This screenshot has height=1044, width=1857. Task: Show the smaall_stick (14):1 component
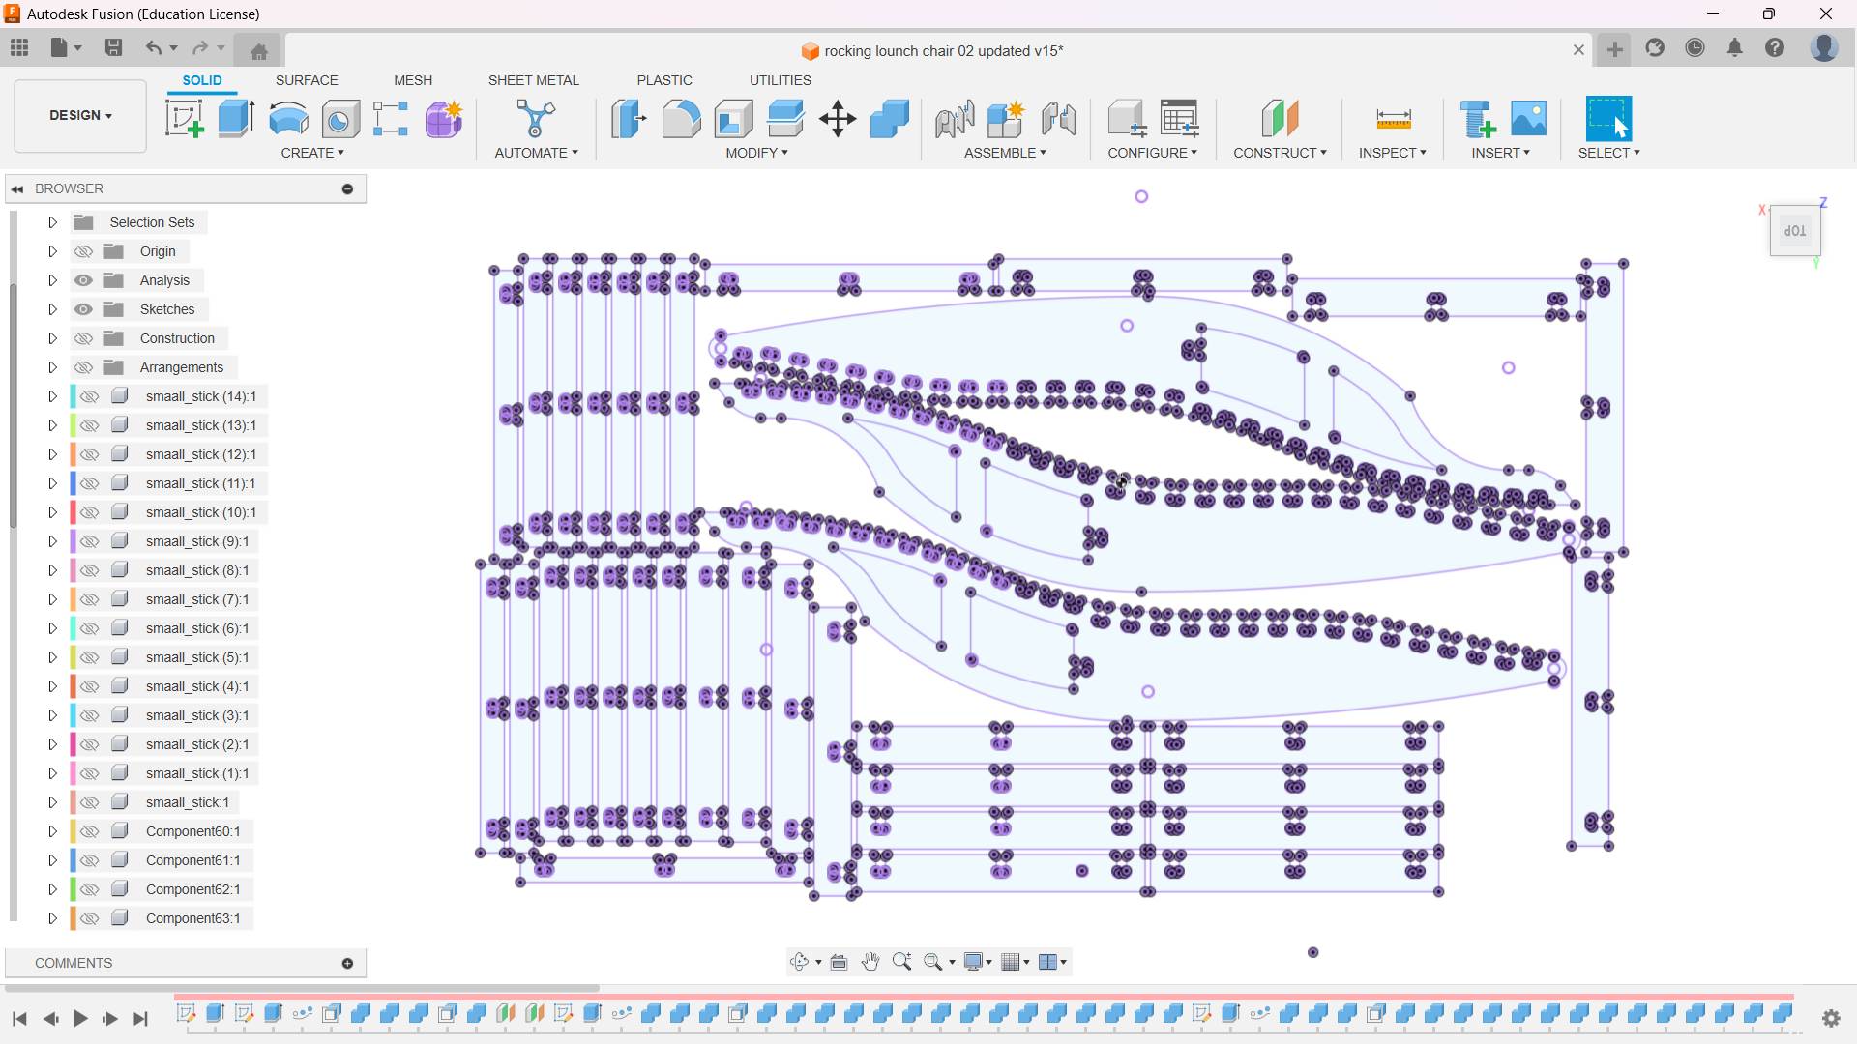pyautogui.click(x=90, y=396)
